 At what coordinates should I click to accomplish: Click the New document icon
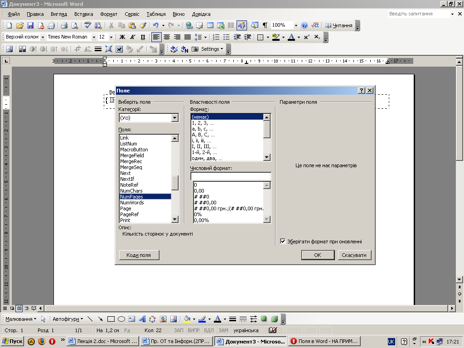(x=9, y=25)
